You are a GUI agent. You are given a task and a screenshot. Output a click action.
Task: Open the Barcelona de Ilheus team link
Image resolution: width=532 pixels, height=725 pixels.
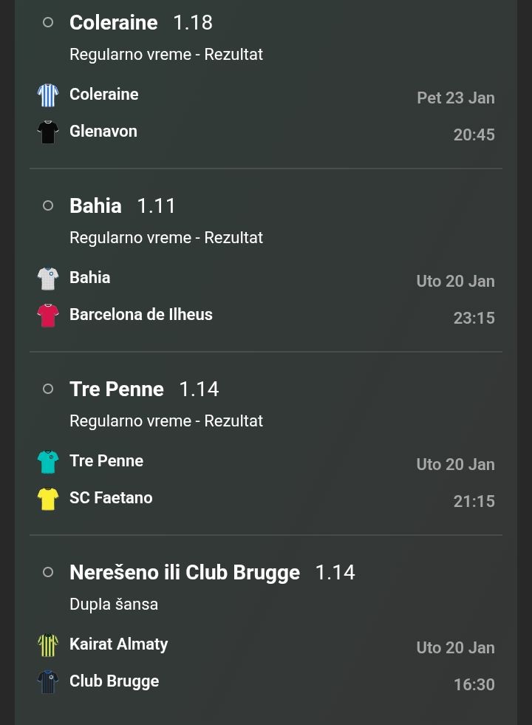(141, 315)
